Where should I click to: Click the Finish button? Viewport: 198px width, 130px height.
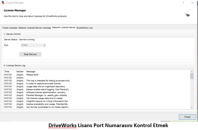tap(187, 117)
